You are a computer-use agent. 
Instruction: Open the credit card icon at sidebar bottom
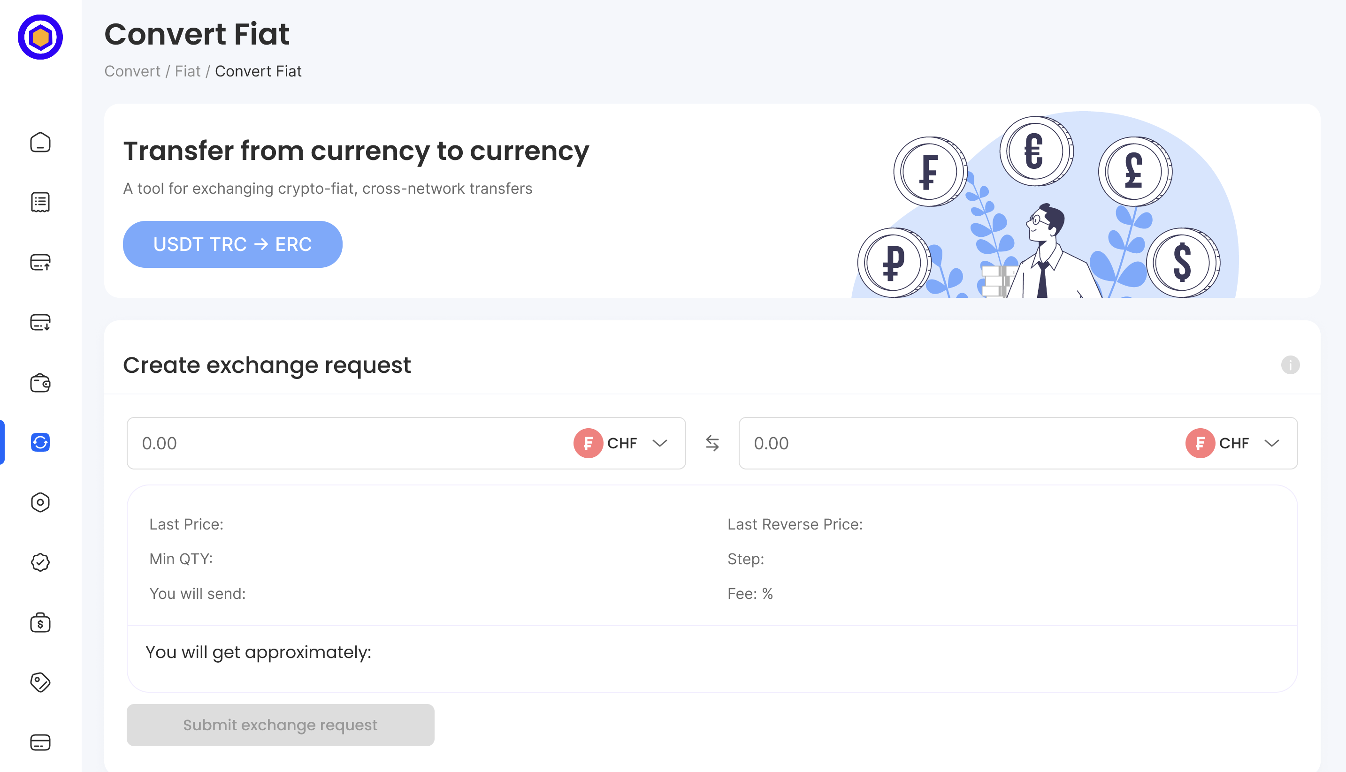tap(40, 742)
